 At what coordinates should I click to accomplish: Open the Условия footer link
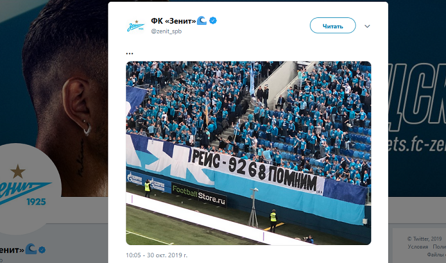(x=418, y=247)
